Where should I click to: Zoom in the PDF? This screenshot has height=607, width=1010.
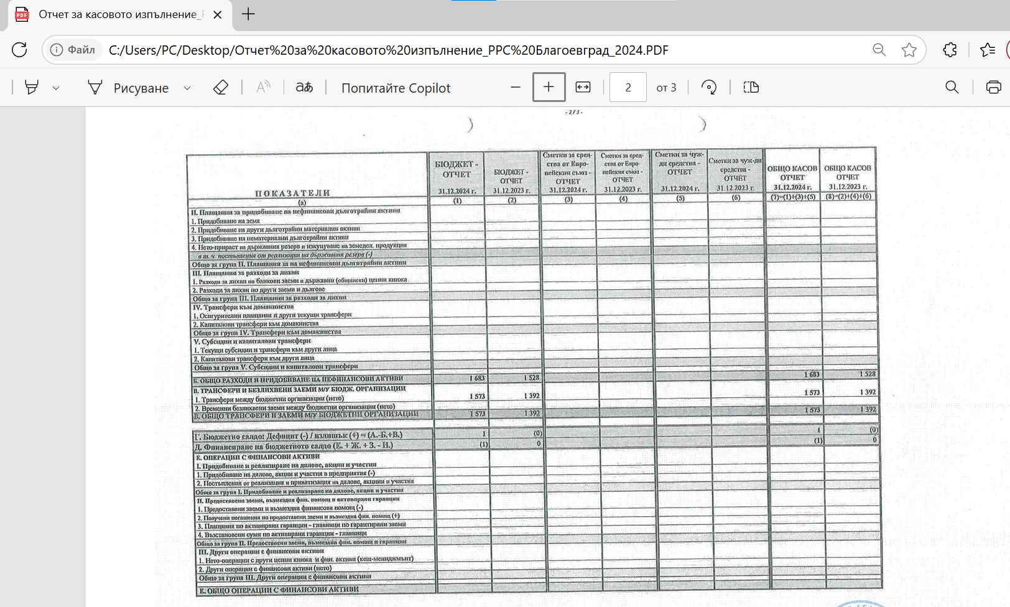pos(549,87)
